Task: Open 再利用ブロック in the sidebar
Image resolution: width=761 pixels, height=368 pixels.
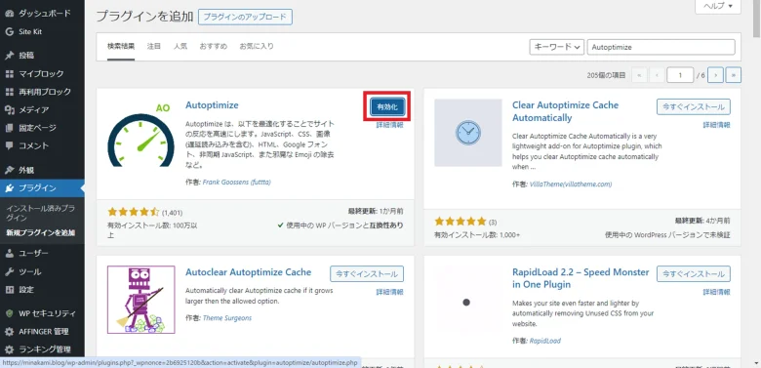Action: [45, 92]
